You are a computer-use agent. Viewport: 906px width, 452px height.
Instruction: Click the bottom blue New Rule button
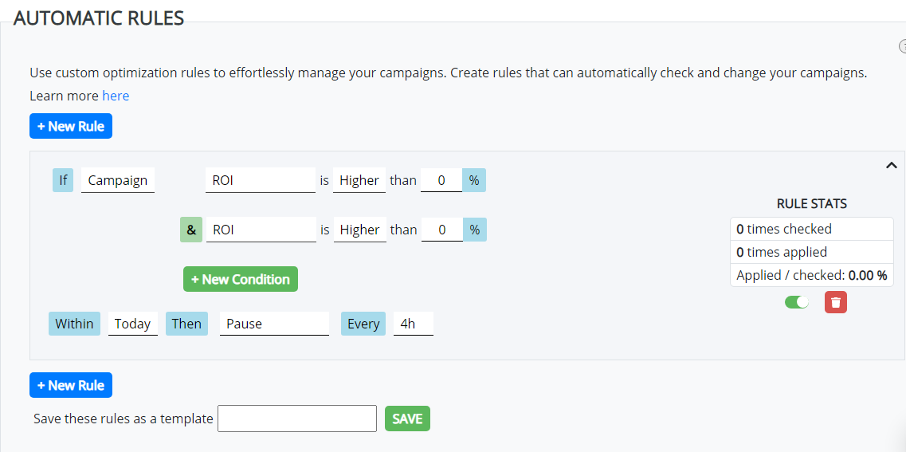[71, 385]
